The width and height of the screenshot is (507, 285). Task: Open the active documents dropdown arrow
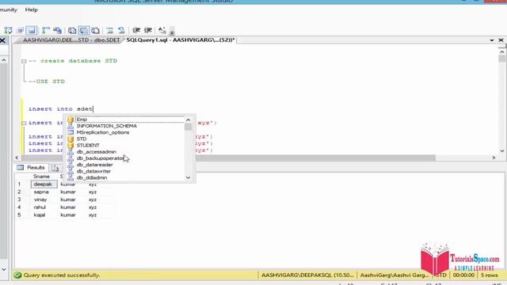492,40
